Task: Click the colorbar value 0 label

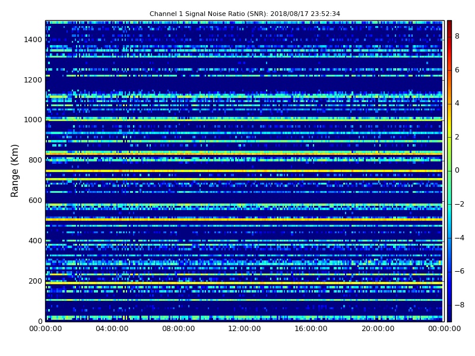Action: [457, 170]
